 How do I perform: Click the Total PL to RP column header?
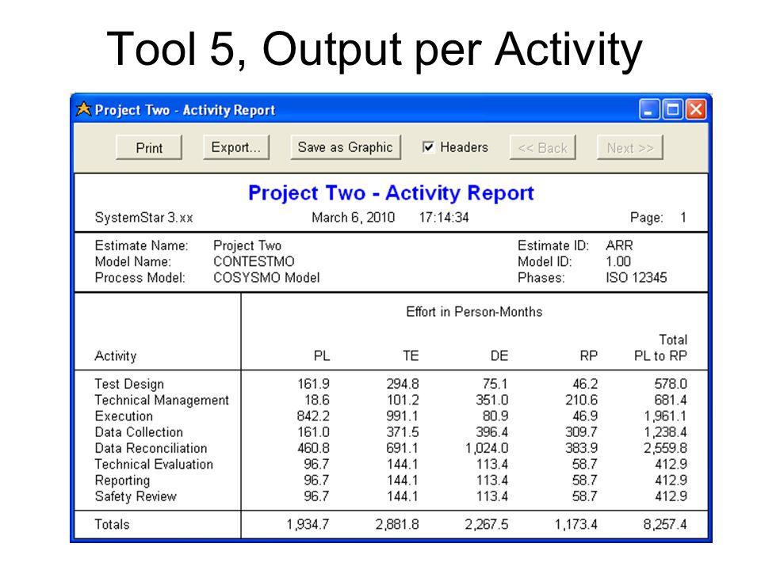660,348
